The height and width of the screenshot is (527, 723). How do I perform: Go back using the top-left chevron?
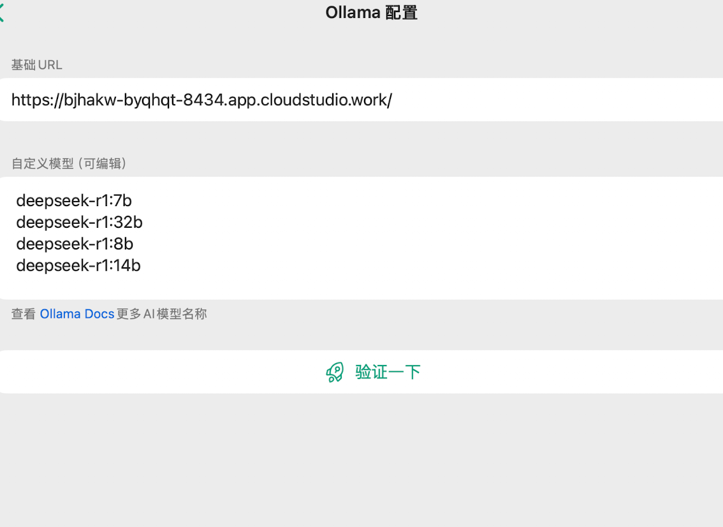pyautogui.click(x=2, y=13)
